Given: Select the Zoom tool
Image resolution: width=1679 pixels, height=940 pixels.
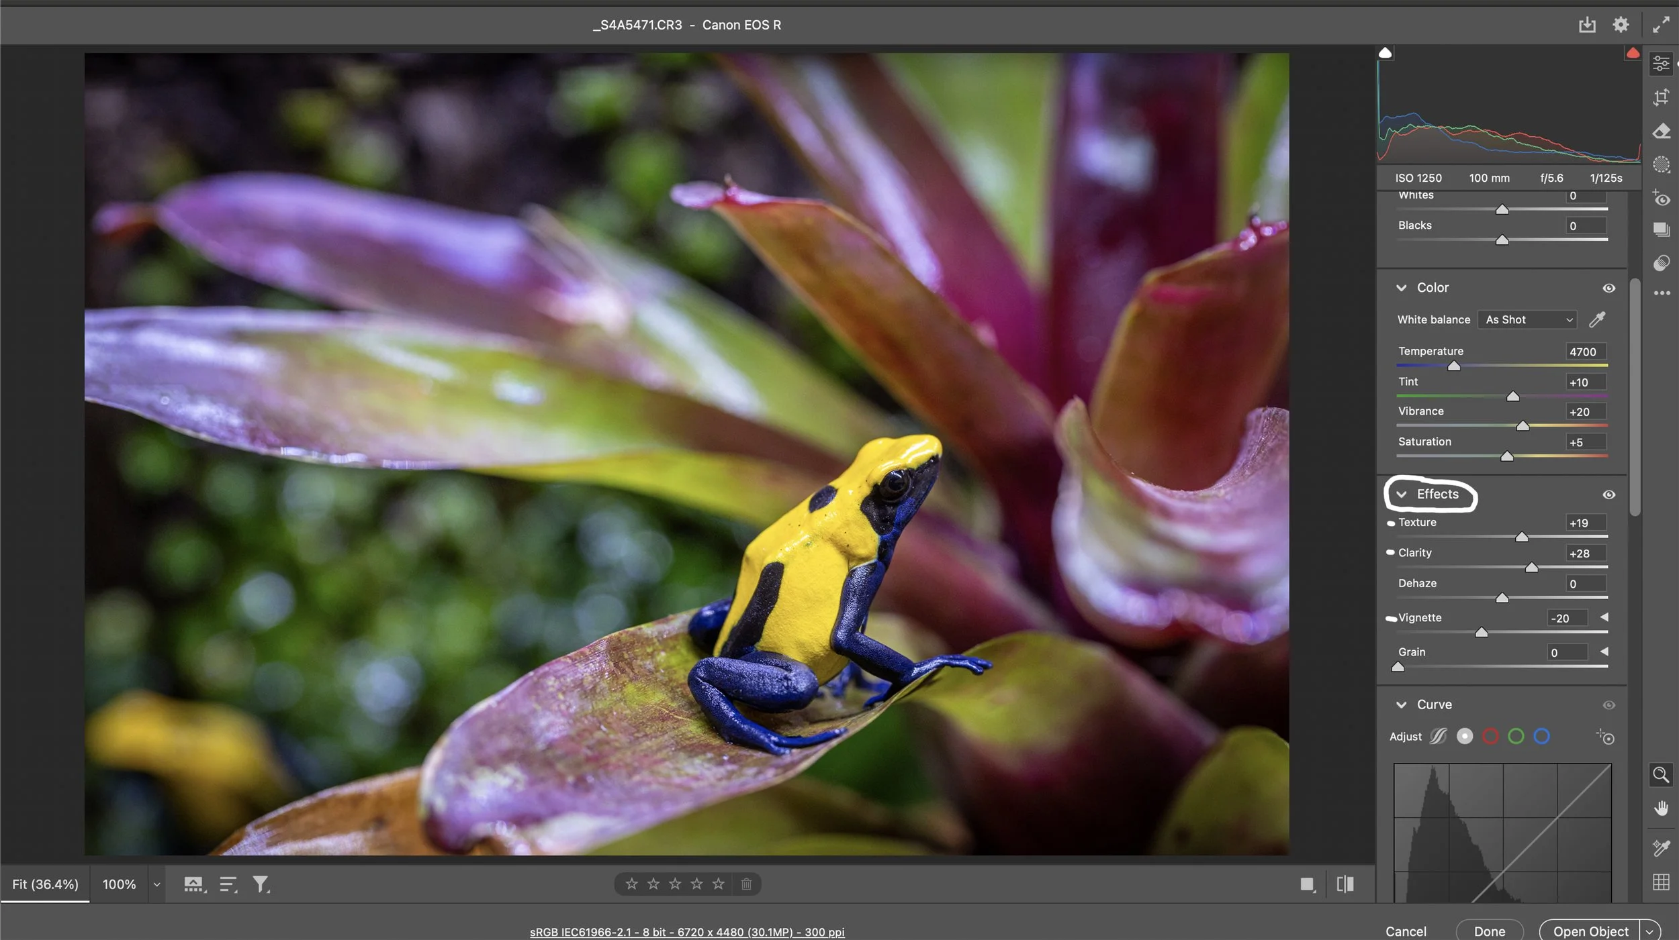Looking at the screenshot, I should [x=1662, y=775].
